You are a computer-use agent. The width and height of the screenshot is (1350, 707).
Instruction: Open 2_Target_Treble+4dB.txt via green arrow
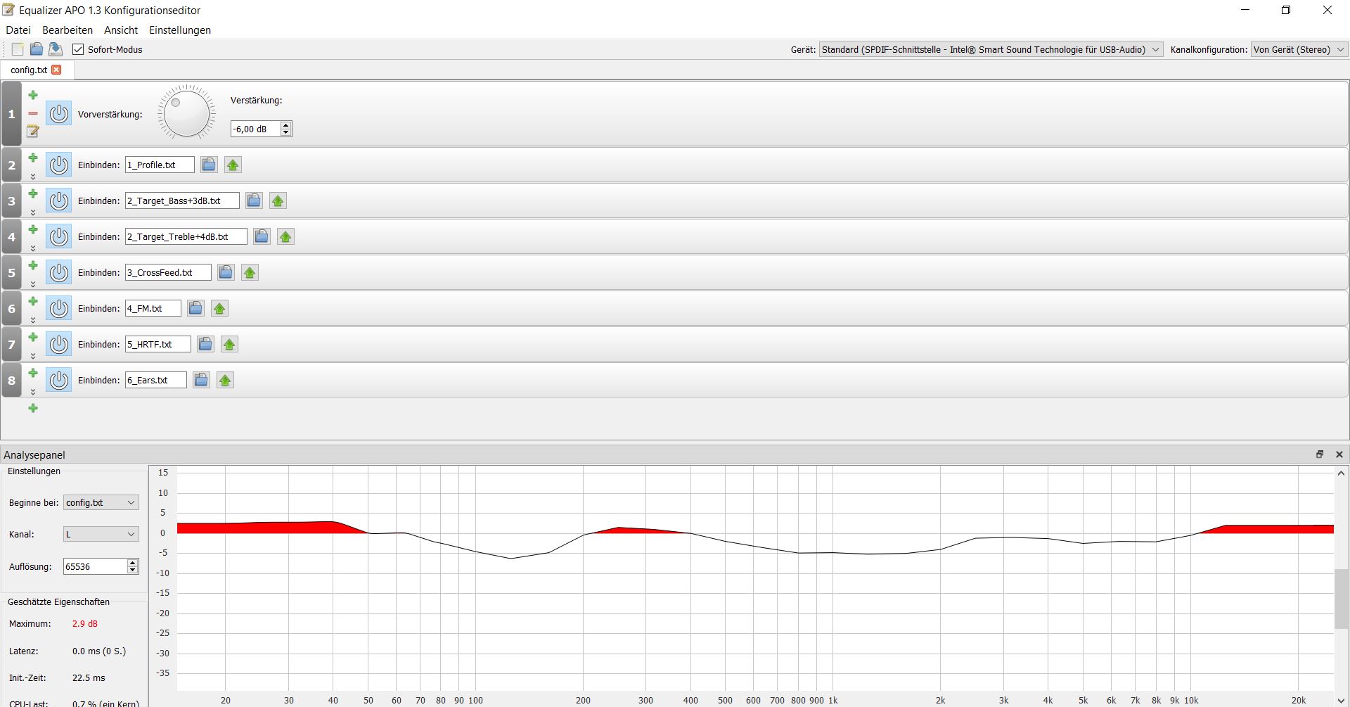285,236
